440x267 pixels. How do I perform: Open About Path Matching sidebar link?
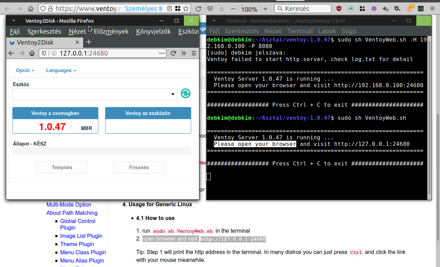coord(72,213)
